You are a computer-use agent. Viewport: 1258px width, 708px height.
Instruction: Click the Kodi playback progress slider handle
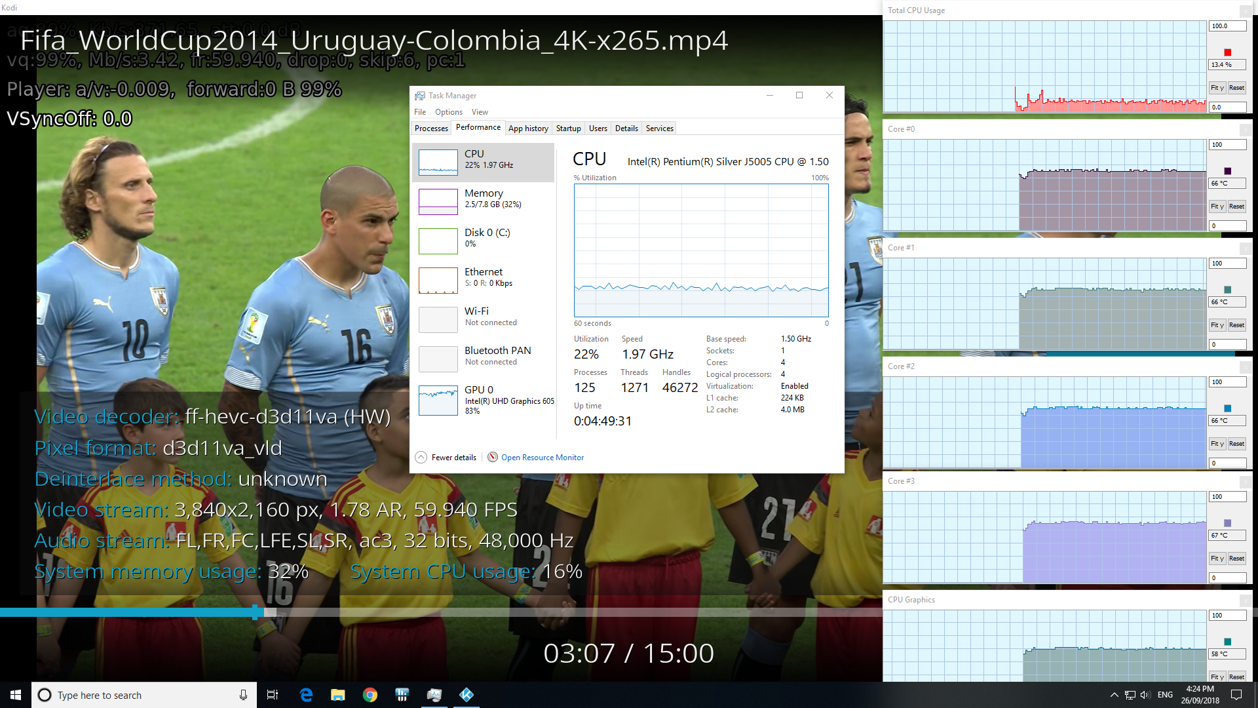pyautogui.click(x=255, y=612)
